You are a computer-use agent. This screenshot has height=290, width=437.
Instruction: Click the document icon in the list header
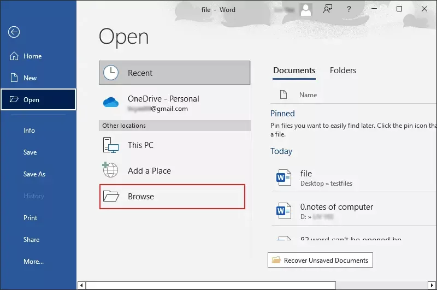(284, 94)
